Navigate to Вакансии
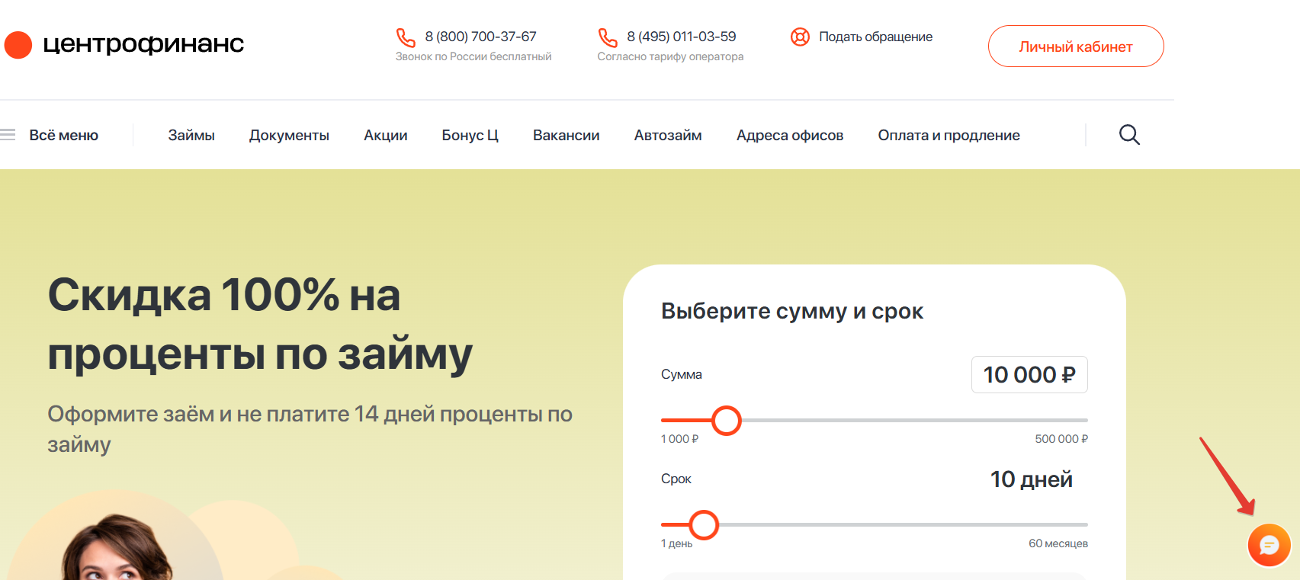The image size is (1300, 580). (567, 135)
